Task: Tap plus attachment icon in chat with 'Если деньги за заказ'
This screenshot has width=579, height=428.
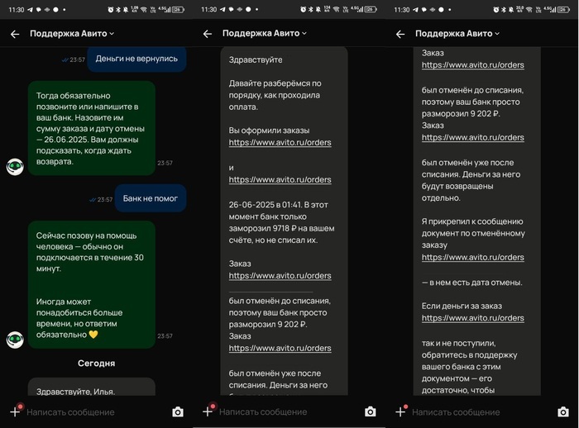Action: [x=400, y=411]
